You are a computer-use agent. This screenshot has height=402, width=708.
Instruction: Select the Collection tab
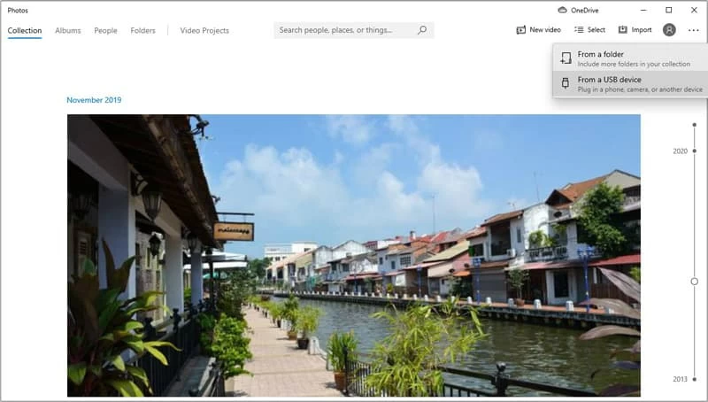[x=25, y=30]
